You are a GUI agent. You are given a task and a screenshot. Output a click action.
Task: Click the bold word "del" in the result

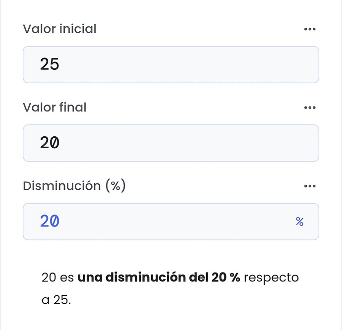(198, 277)
